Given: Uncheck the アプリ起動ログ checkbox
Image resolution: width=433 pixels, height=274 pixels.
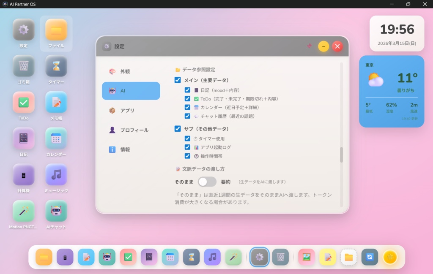Looking at the screenshot, I should (187, 147).
